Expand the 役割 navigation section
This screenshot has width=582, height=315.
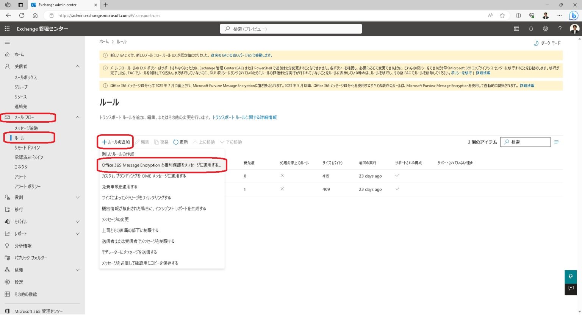point(78,197)
